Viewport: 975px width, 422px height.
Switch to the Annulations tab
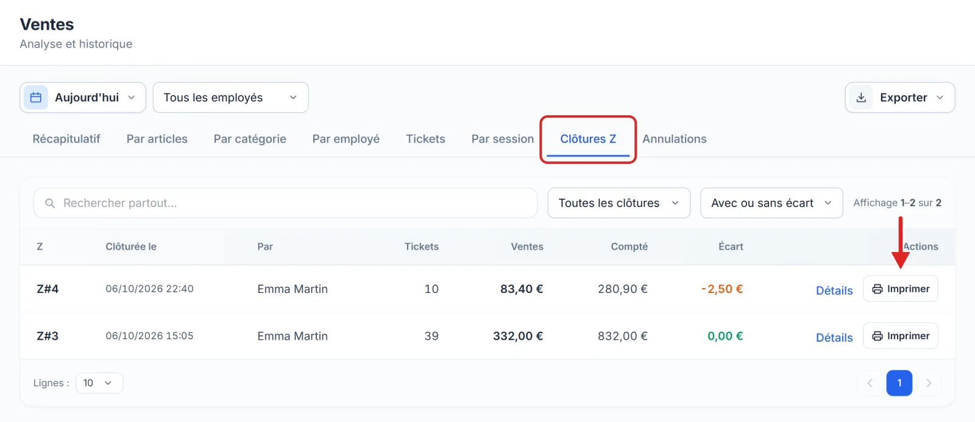675,139
